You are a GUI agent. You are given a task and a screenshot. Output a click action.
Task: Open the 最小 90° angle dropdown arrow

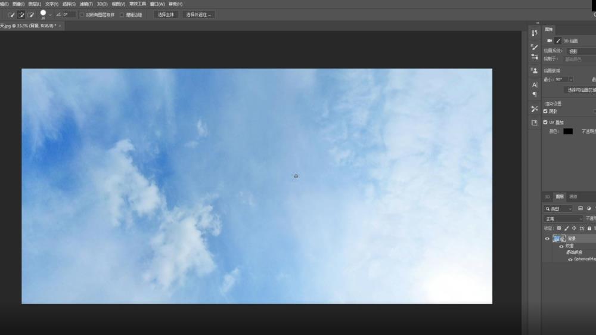click(570, 79)
